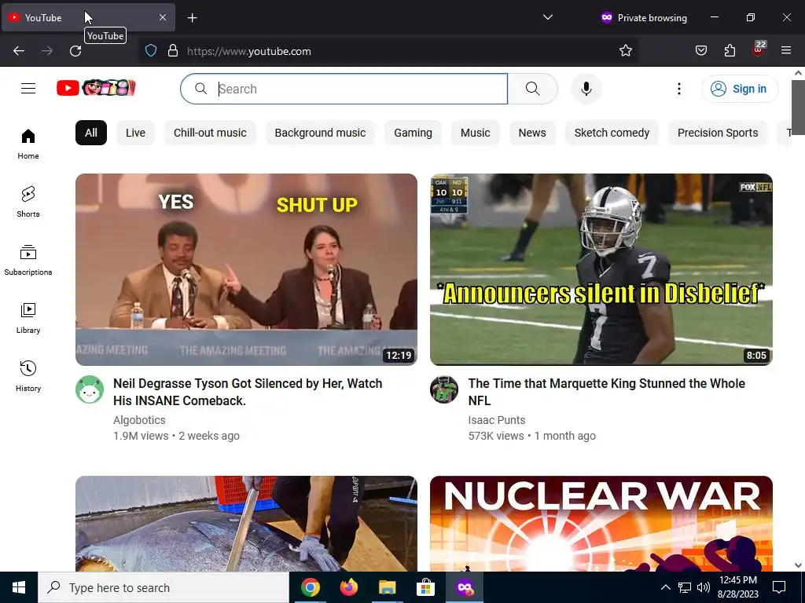Screen dimensions: 805x603
Task: Open the Firefox application menu
Action: (786, 51)
